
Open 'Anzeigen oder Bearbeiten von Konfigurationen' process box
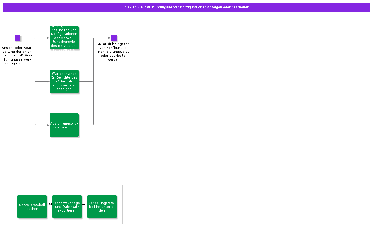[64, 38]
